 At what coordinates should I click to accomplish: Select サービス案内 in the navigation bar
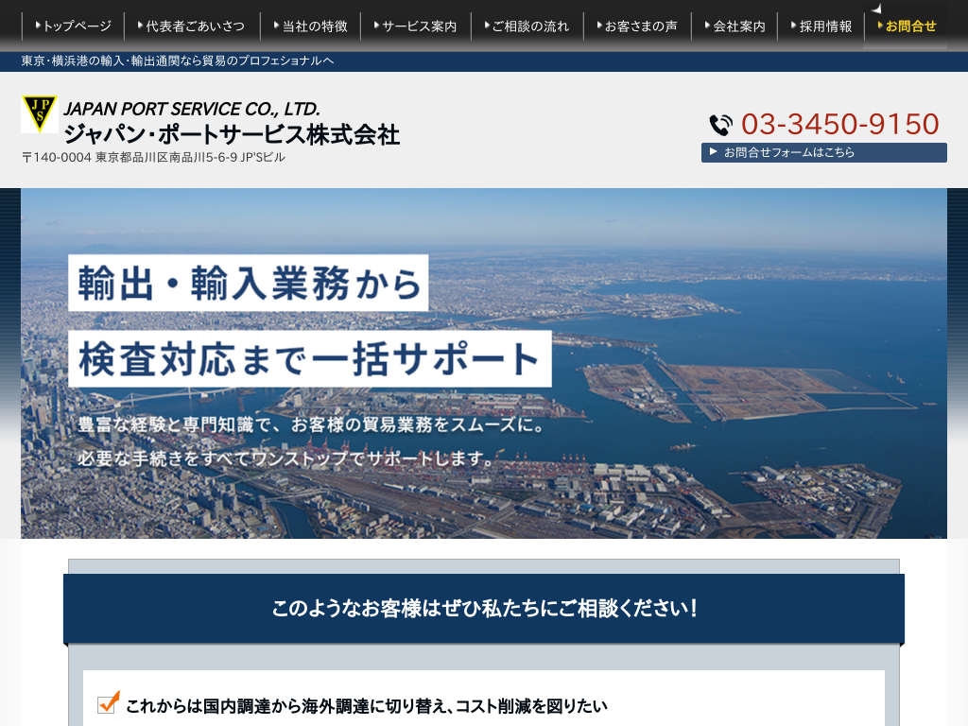(415, 26)
